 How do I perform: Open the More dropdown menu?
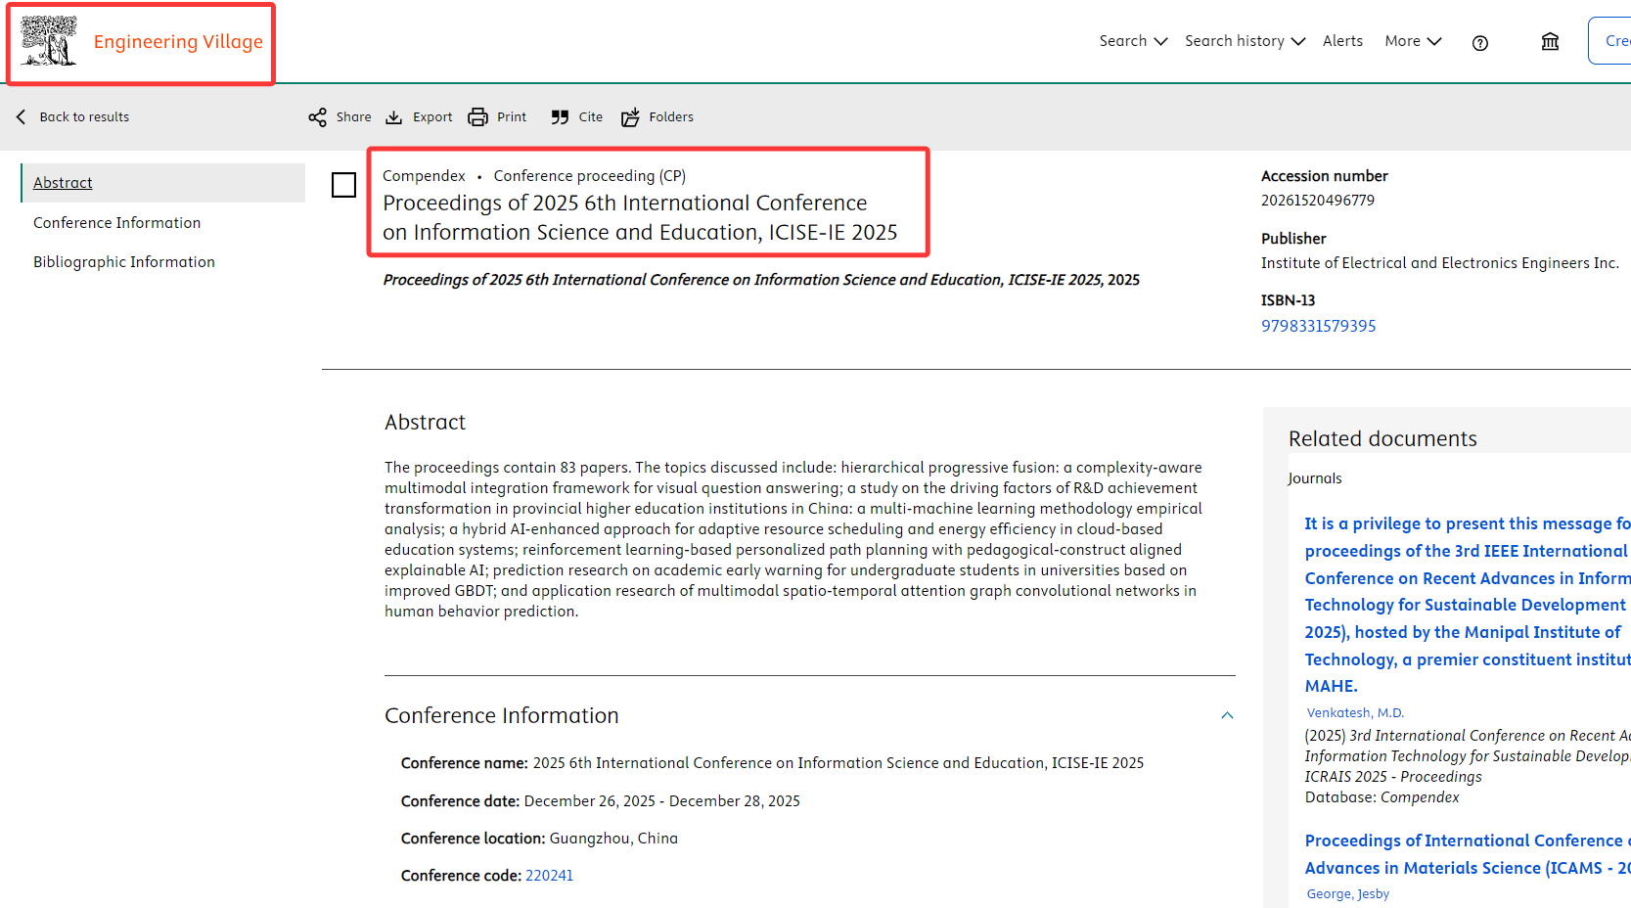1413,41
